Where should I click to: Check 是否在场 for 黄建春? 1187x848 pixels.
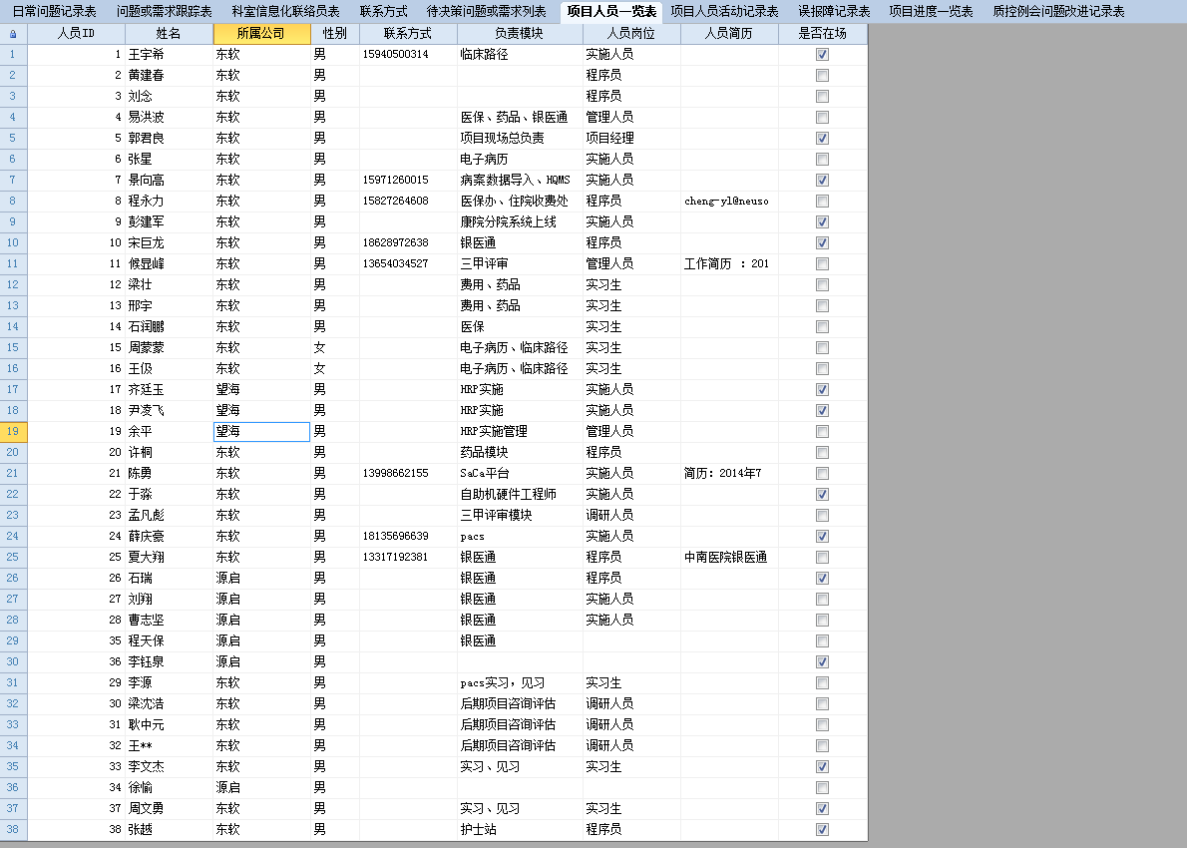pyautogui.click(x=822, y=76)
